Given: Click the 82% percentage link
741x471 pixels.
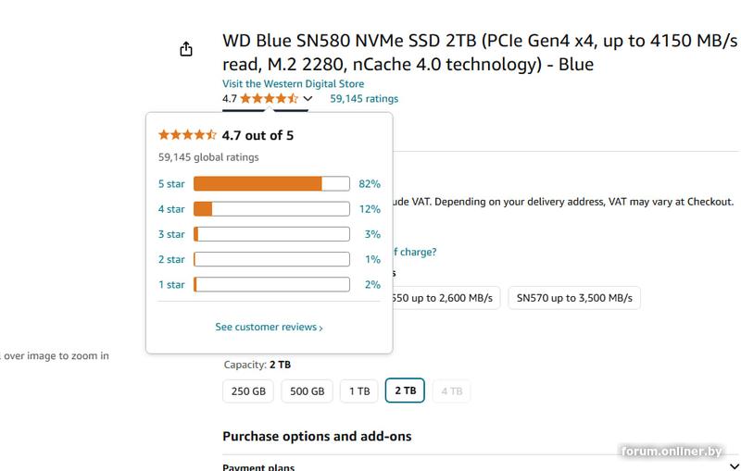Looking at the screenshot, I should click(x=370, y=184).
